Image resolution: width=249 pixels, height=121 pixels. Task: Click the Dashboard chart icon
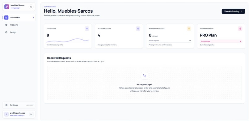click(6, 18)
